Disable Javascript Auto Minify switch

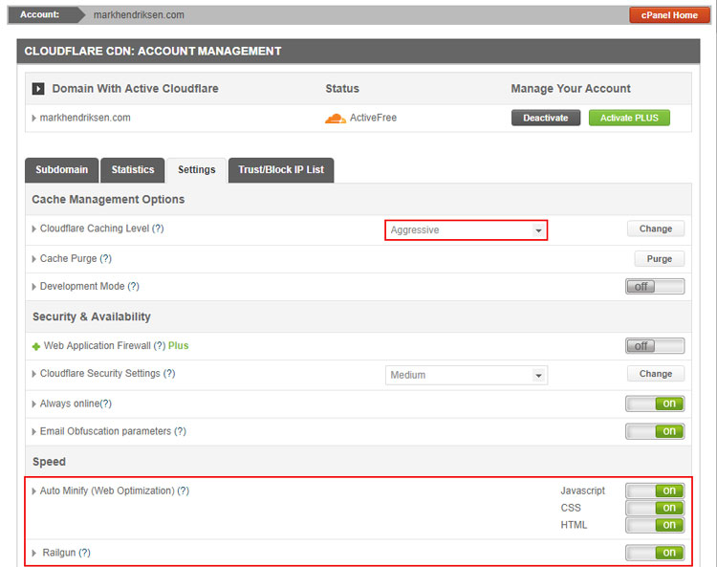(655, 491)
